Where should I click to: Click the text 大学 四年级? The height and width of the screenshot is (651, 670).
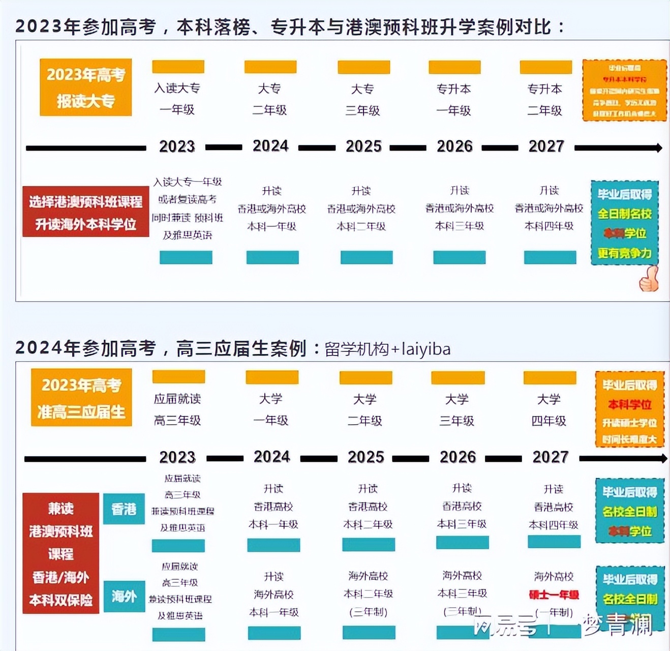549,410
